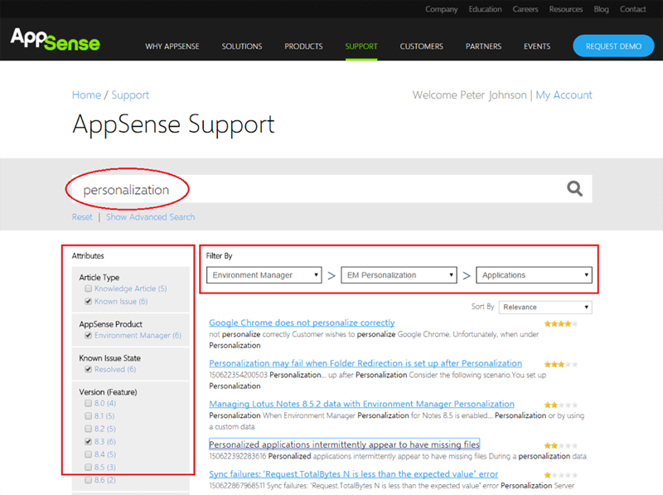Open the Sort By Relevance dropdown
The height and width of the screenshot is (495, 663).
tap(545, 307)
